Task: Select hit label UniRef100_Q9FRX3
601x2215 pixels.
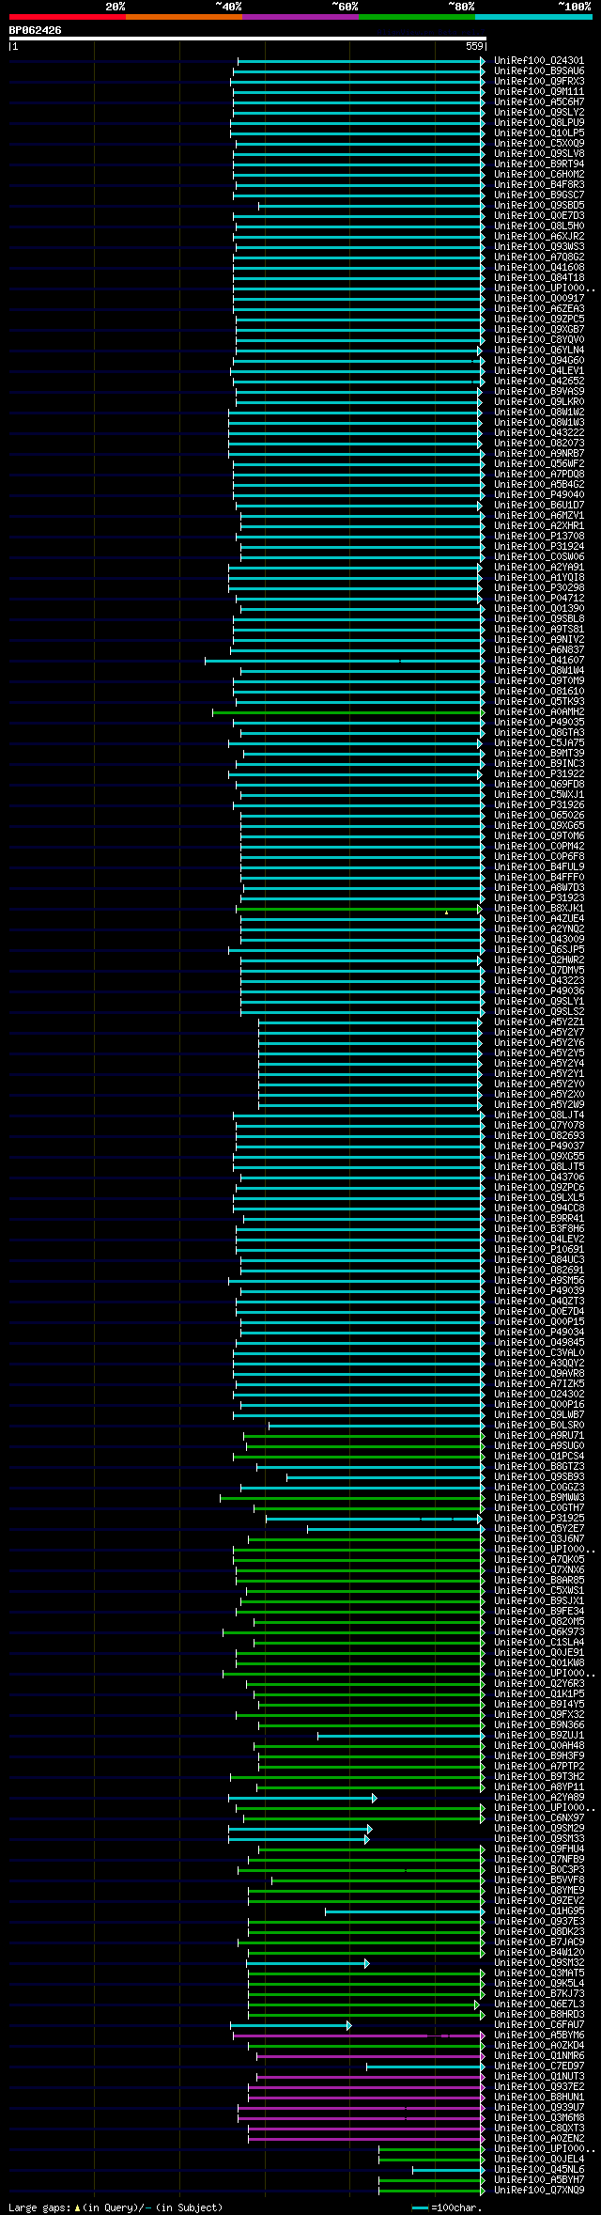Action: tap(539, 82)
